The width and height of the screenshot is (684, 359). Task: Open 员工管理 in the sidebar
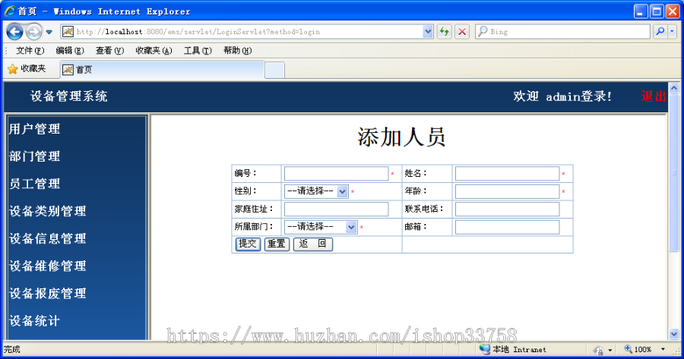point(34,184)
